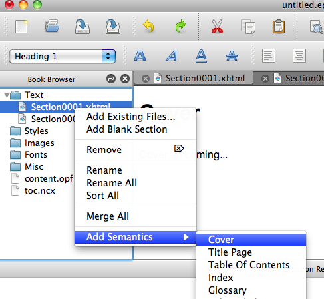Select the Fonts folder
This screenshot has width=324, height=299.
[x=36, y=154]
